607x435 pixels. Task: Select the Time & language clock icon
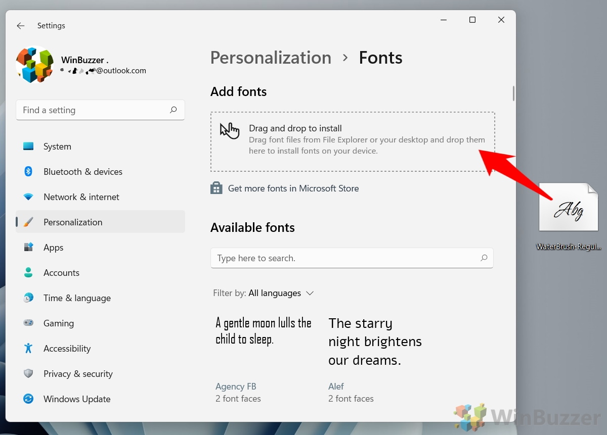point(29,298)
